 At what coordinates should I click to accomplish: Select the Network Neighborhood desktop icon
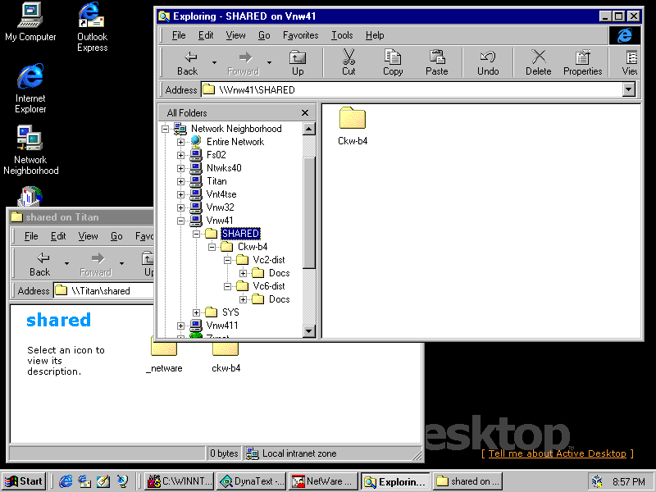click(30, 150)
